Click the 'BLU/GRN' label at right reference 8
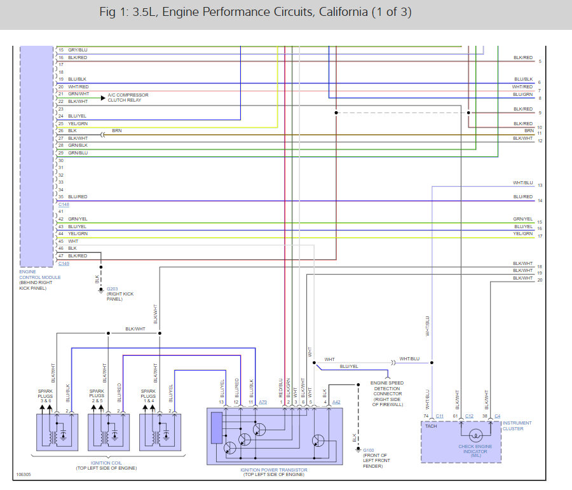 [523, 94]
